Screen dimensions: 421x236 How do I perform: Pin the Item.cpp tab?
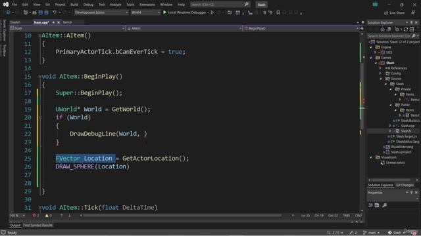click(53, 22)
